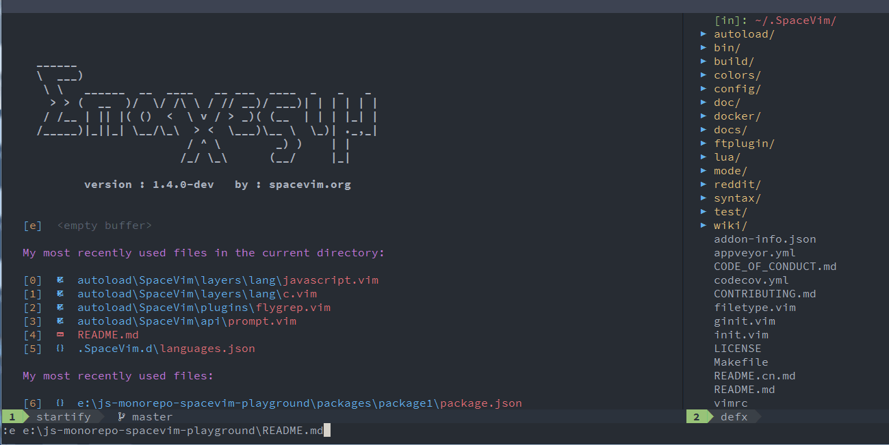Click the spacevim.org author text
The width and height of the screenshot is (889, 445).
point(310,185)
